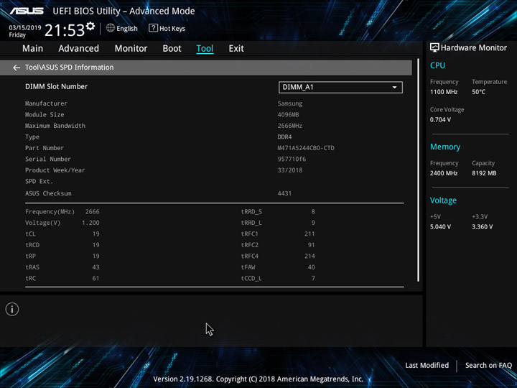Click the tRP row
This screenshot has width=517, height=388.
point(62,256)
